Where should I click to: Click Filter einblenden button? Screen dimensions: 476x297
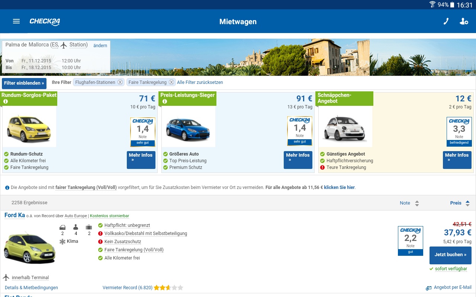pyautogui.click(x=24, y=83)
